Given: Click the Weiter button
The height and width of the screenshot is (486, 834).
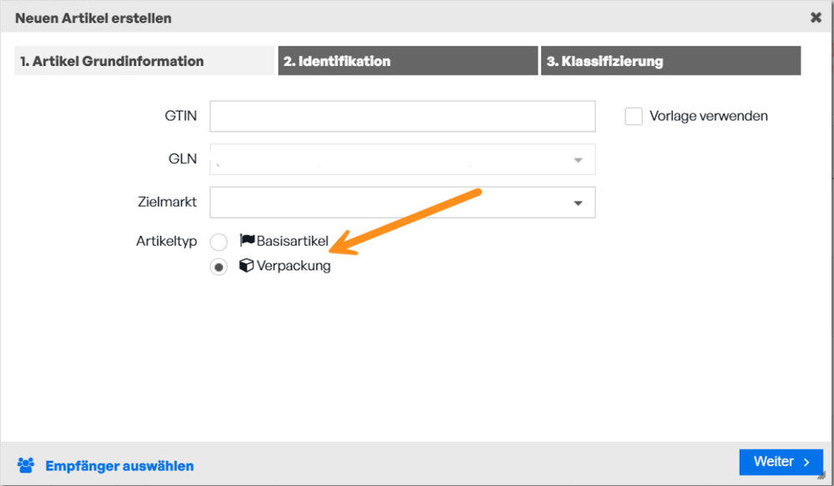Looking at the screenshot, I should click(x=781, y=462).
